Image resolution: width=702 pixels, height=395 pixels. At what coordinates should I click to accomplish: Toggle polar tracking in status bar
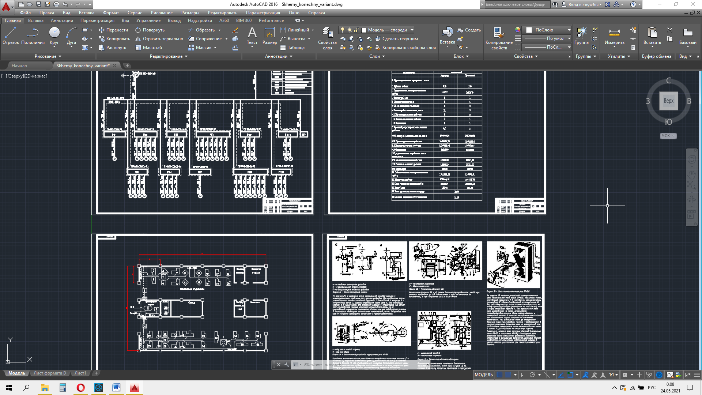(x=532, y=375)
